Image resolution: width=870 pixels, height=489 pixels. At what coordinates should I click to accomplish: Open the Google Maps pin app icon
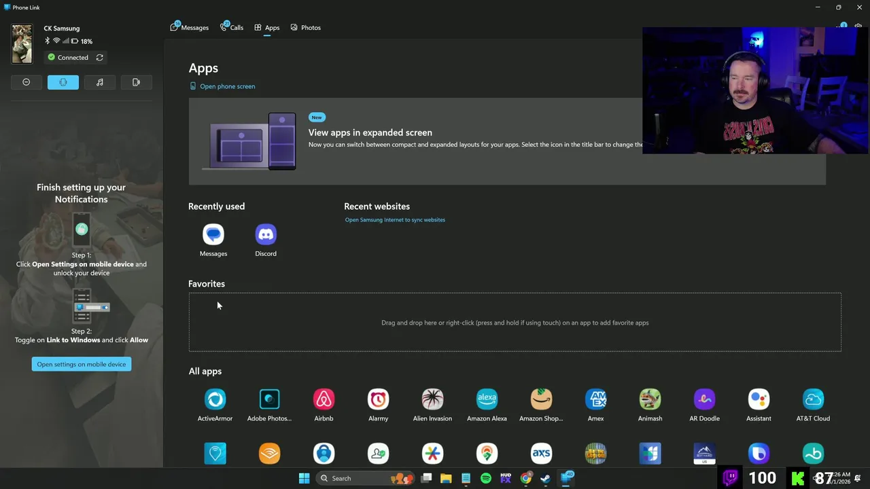tap(487, 454)
